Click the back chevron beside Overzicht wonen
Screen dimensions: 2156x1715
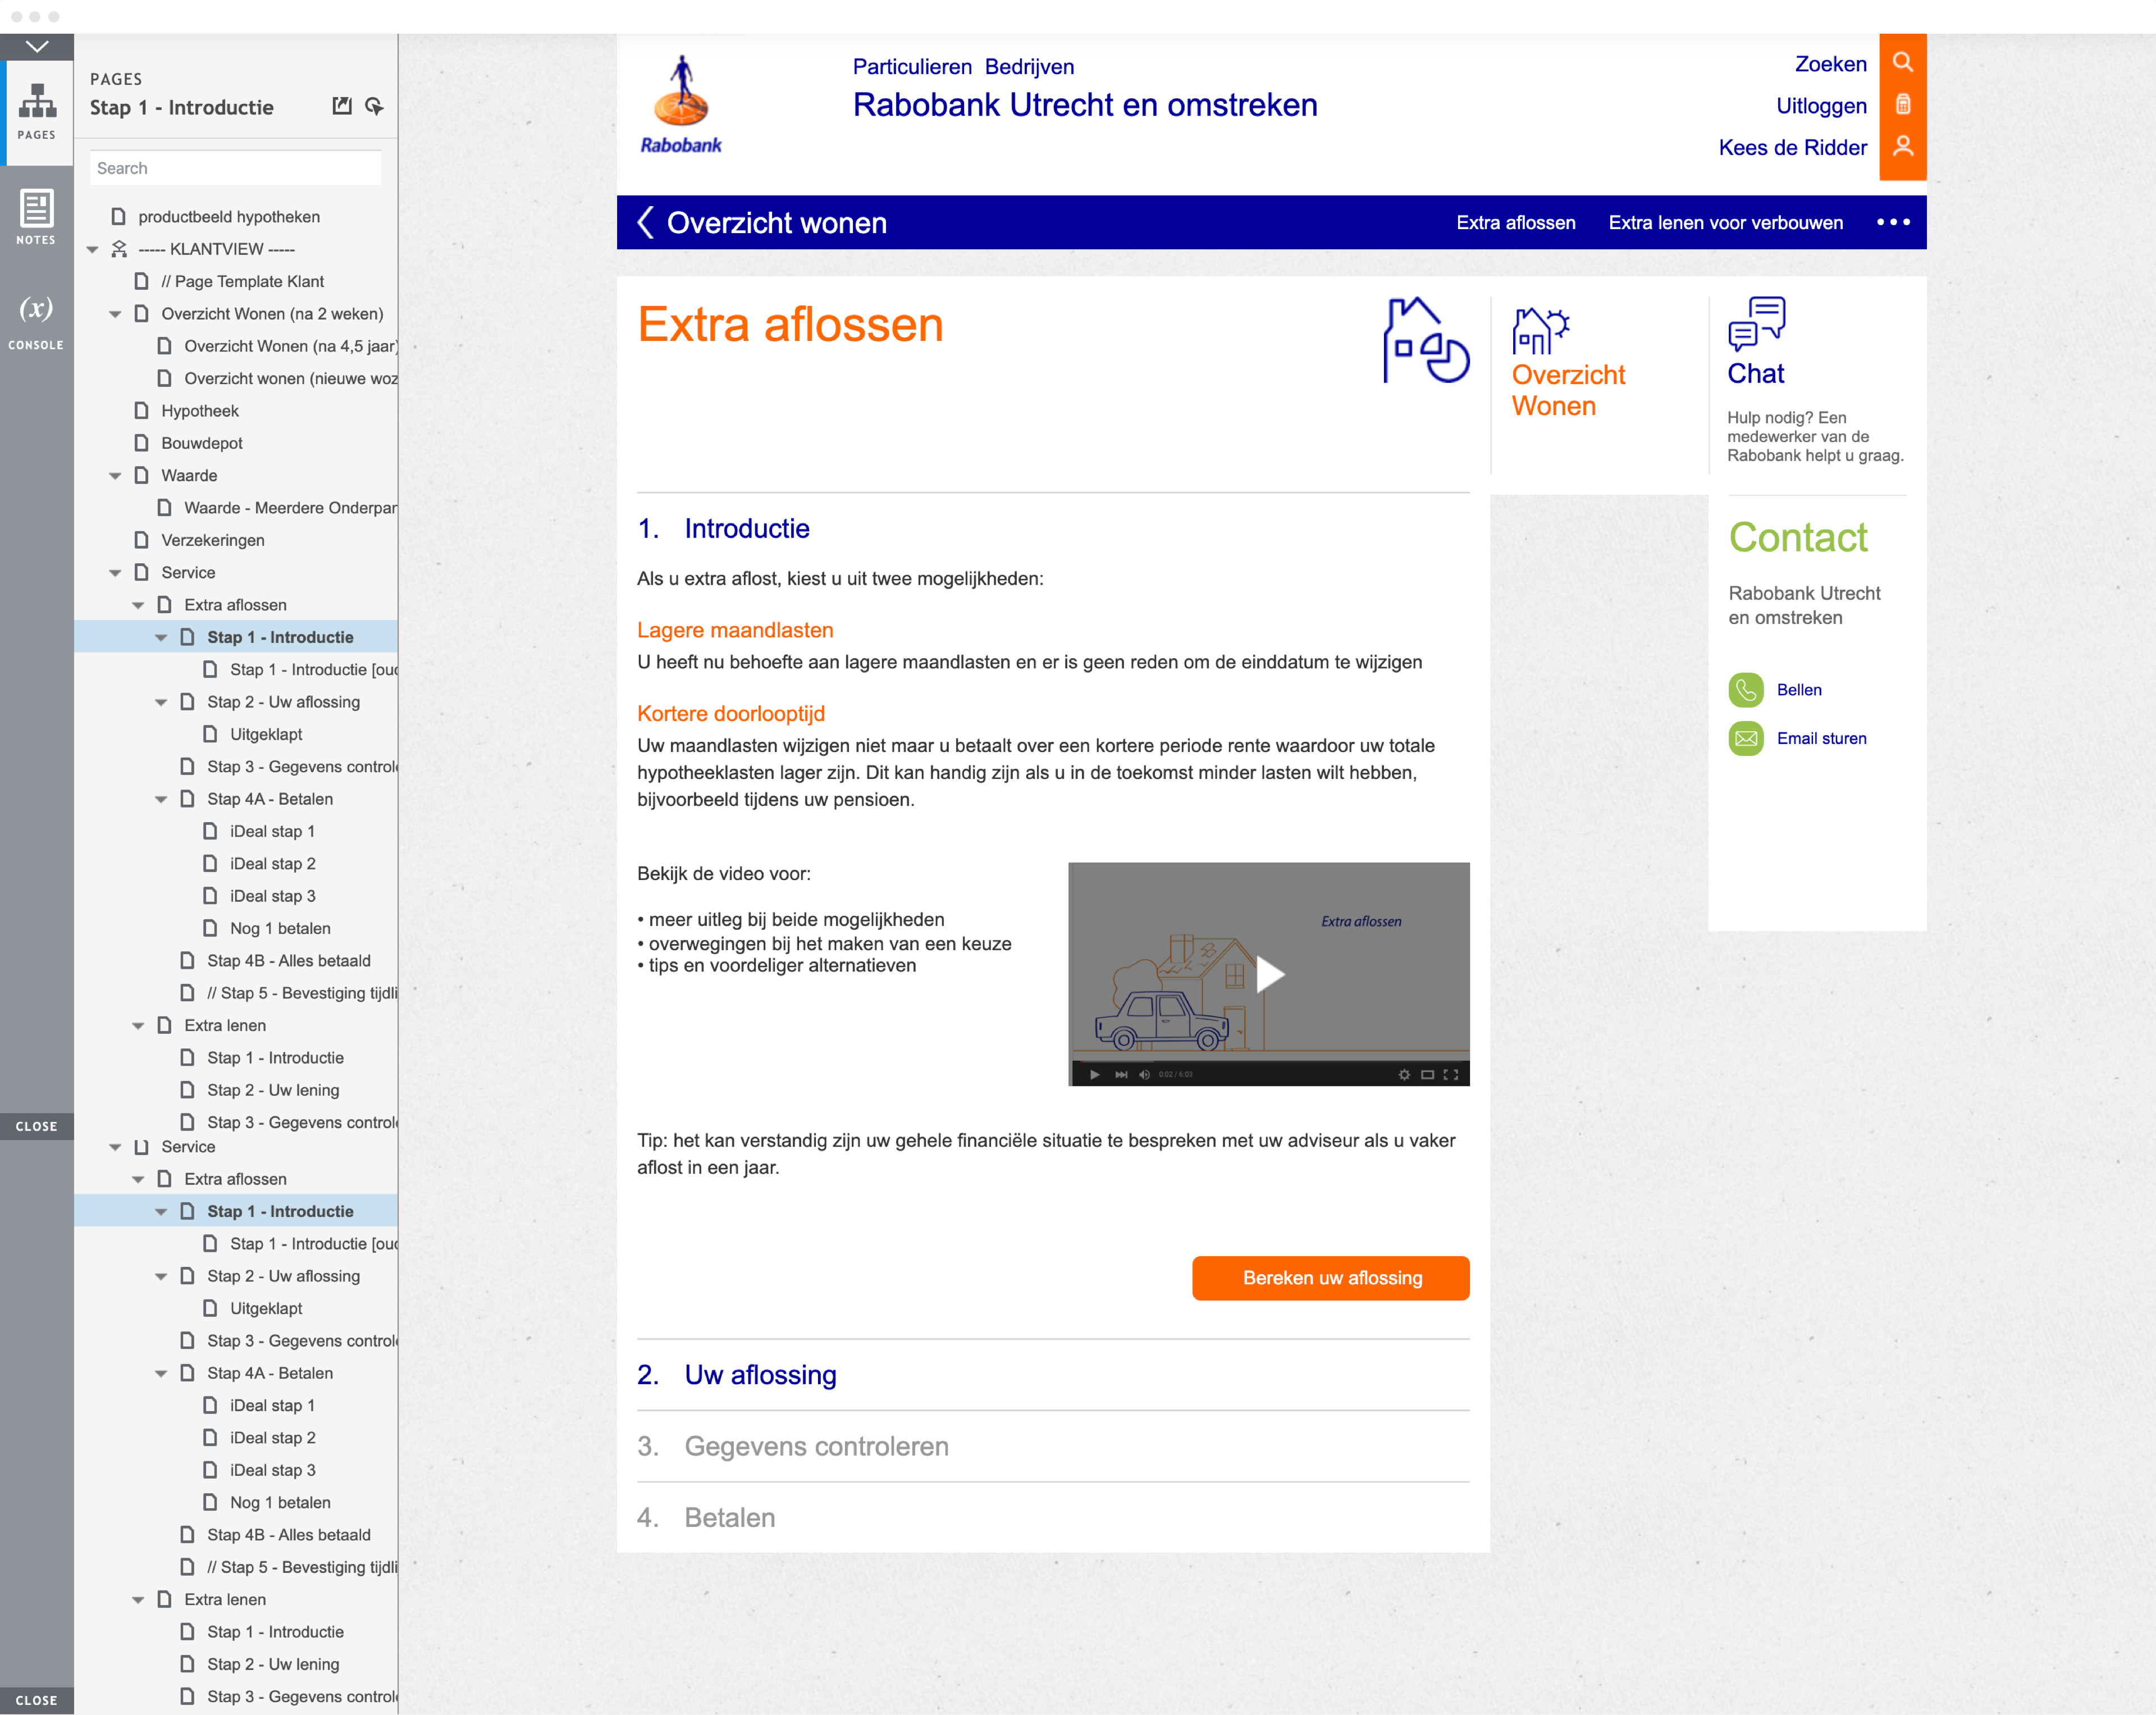(646, 222)
